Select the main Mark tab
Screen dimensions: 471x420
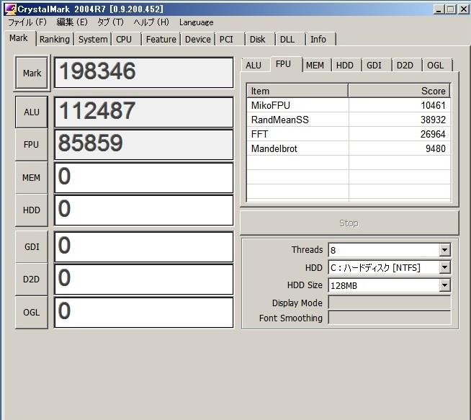pyautogui.click(x=19, y=38)
